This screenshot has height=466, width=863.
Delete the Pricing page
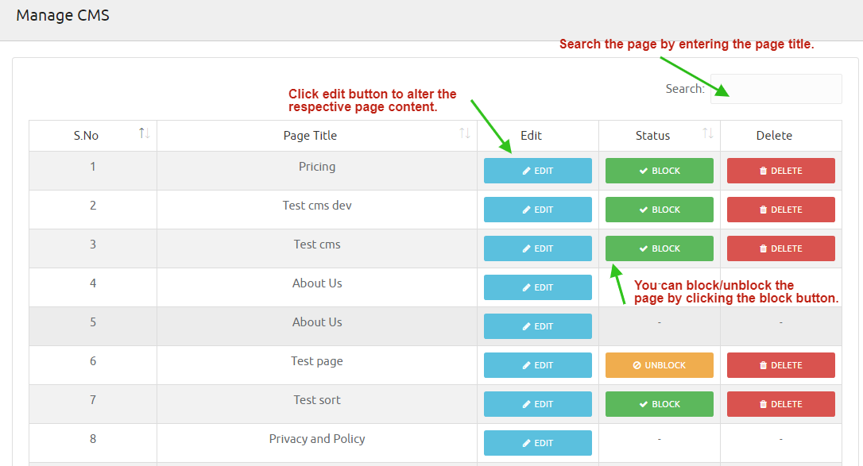pos(780,171)
